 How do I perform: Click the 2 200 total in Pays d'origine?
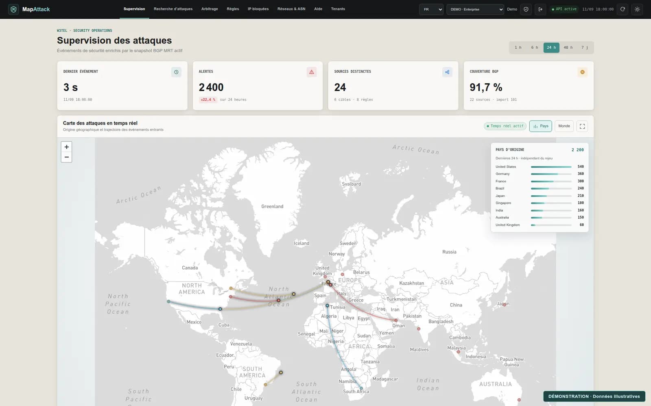tap(577, 150)
